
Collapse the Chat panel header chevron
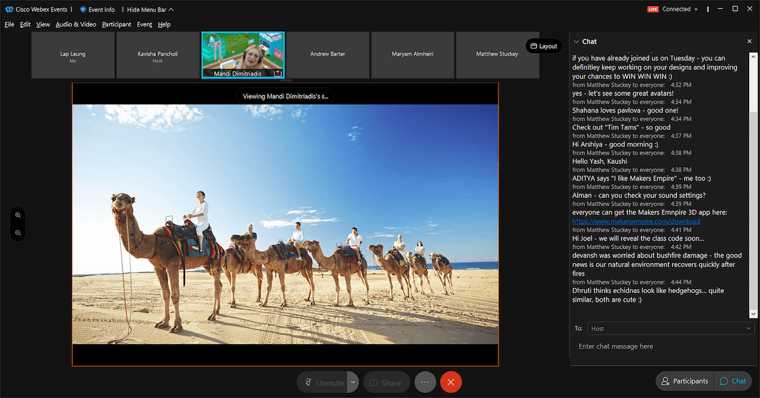[x=576, y=41]
